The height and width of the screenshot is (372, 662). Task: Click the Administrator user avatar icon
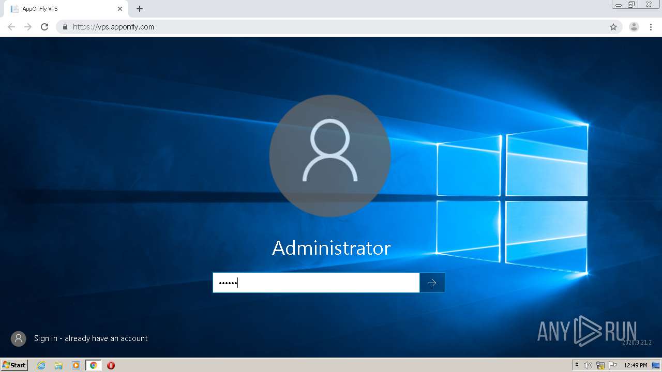pyautogui.click(x=330, y=156)
